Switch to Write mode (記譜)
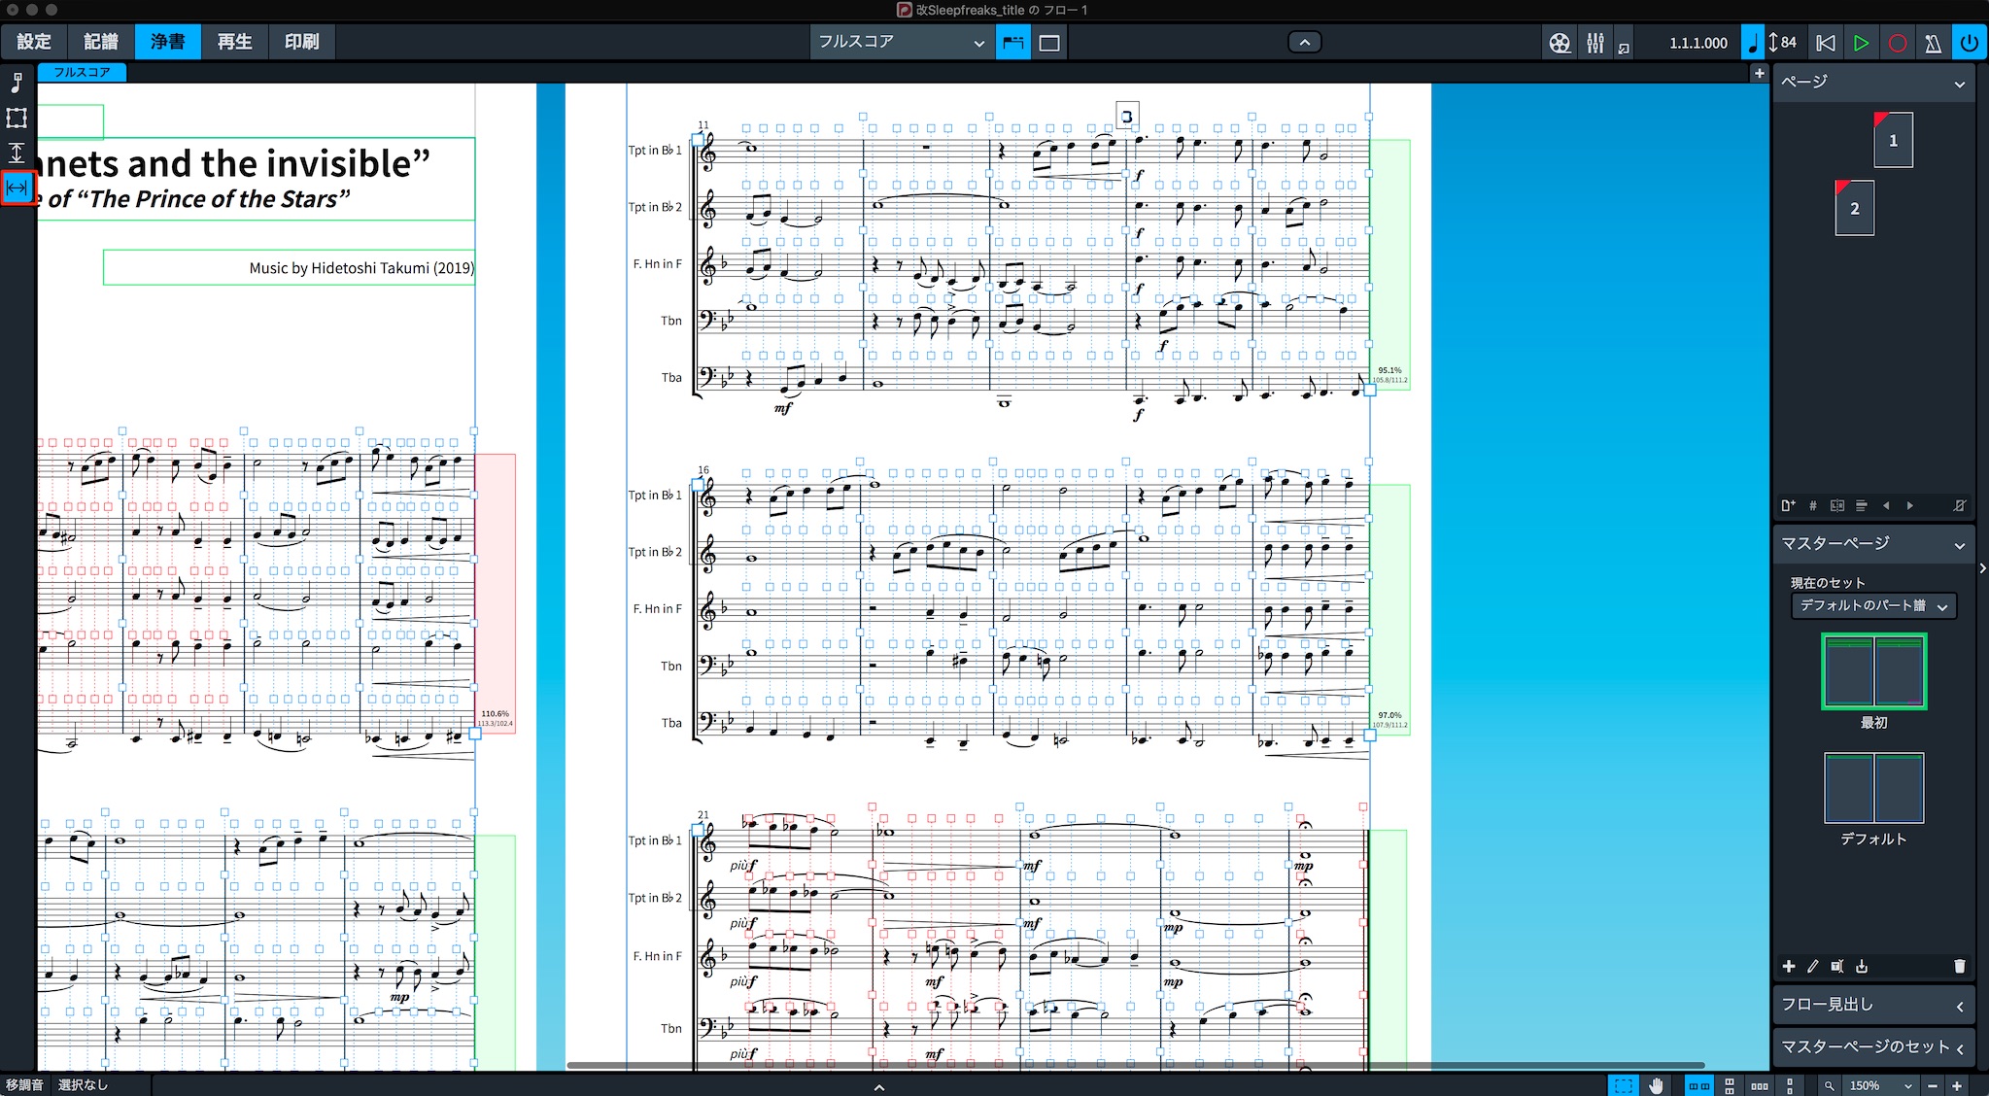Image resolution: width=1989 pixels, height=1096 pixels. tap(101, 42)
